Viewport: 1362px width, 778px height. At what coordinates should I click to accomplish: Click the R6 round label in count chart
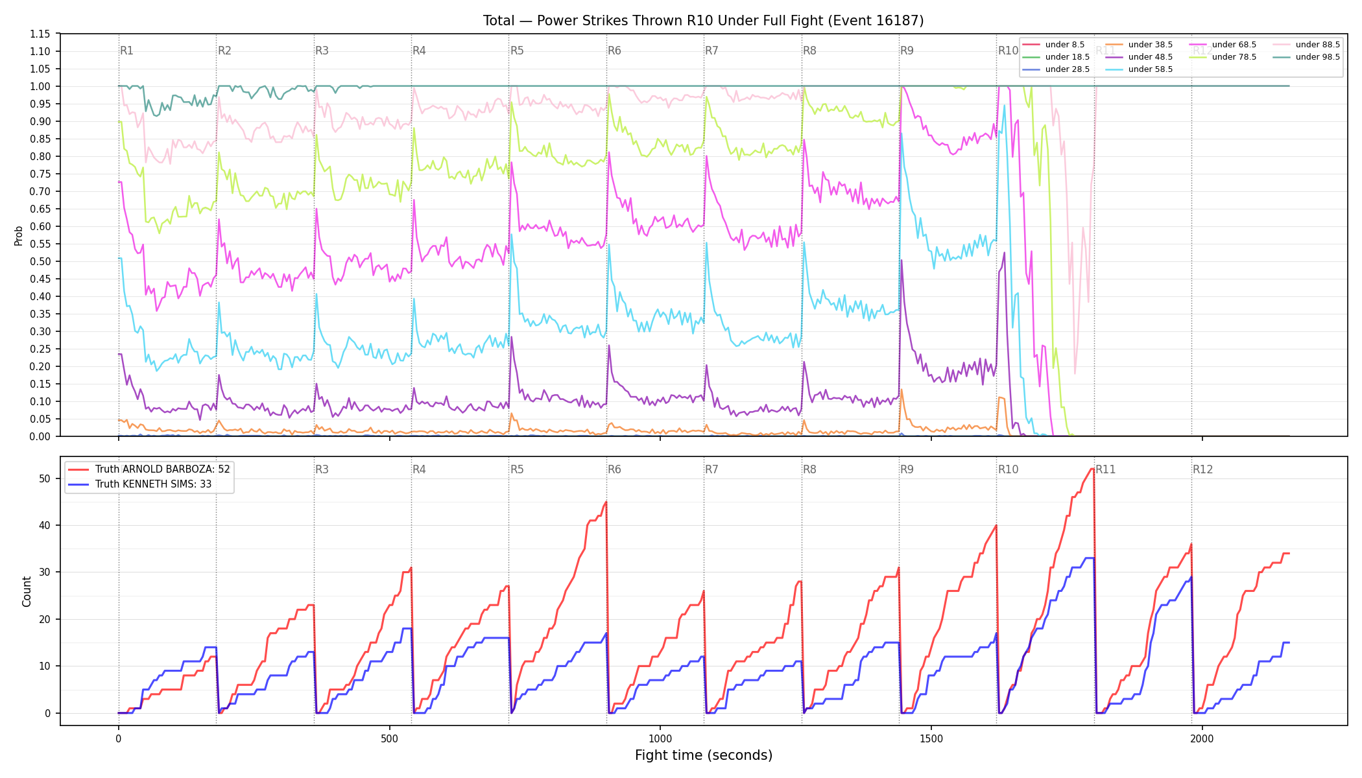click(614, 469)
